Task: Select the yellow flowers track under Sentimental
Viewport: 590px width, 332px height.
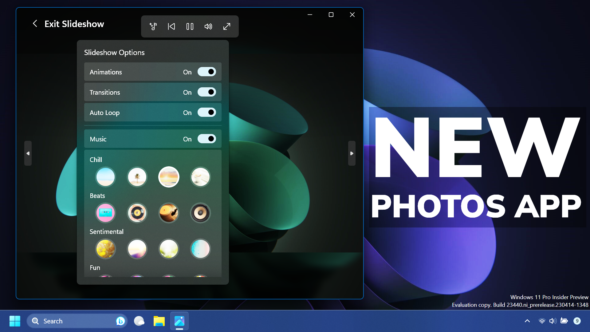Action: [x=106, y=249]
